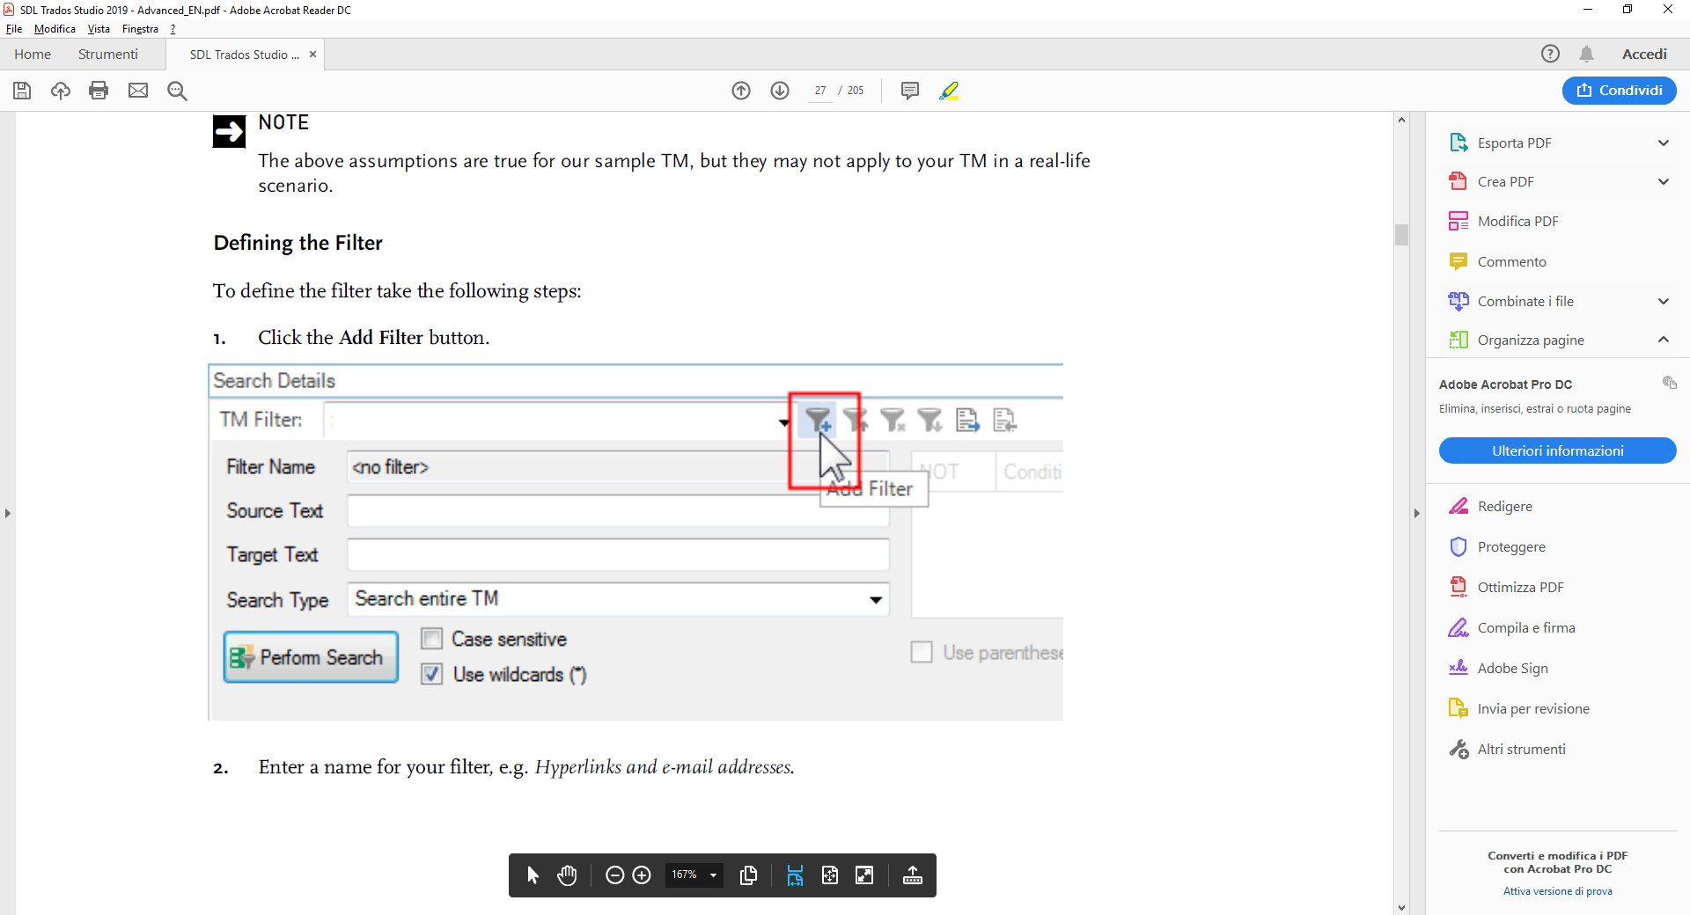Fit one full page icon

(x=830, y=875)
